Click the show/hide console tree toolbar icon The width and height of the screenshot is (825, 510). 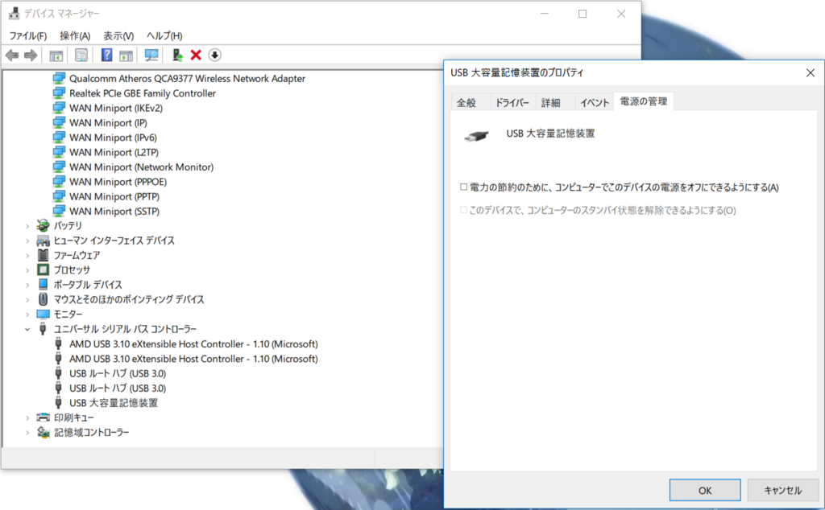pos(56,56)
